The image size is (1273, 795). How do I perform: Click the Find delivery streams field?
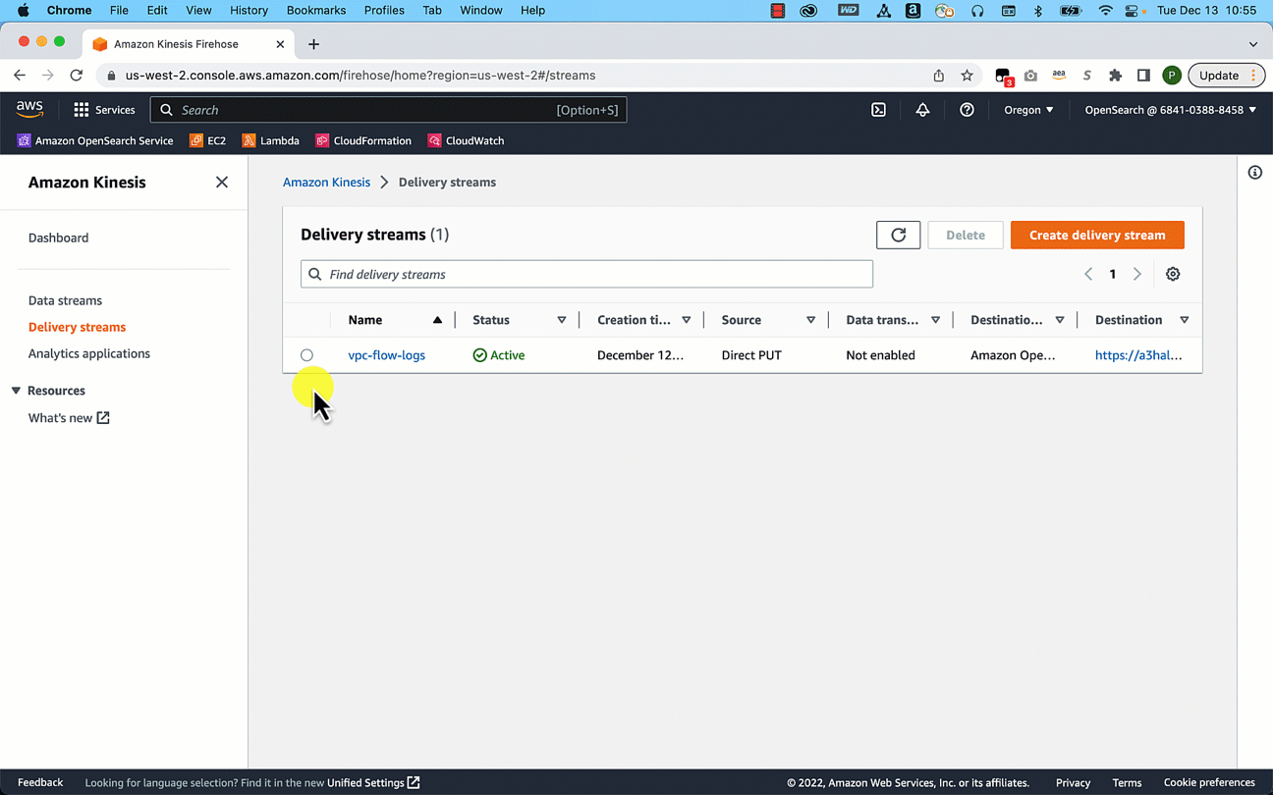pos(586,274)
